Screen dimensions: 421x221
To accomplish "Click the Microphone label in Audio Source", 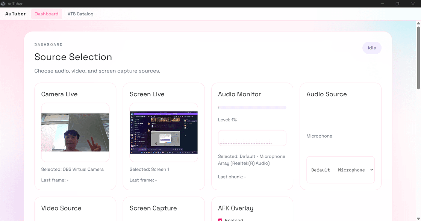I will click(x=319, y=136).
